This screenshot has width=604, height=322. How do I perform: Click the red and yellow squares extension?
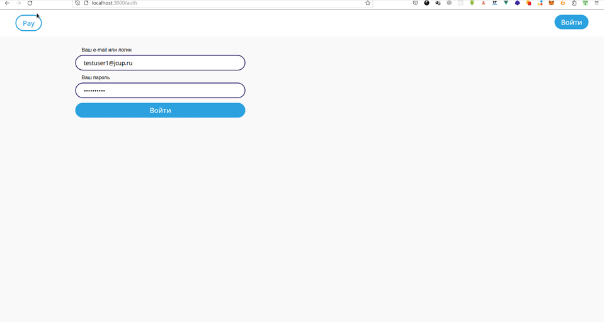[x=528, y=3]
